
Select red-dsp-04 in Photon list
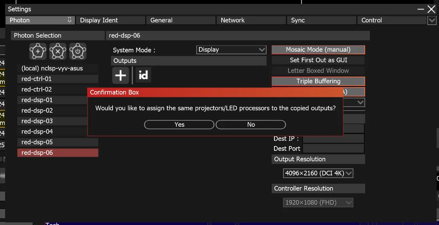point(52,132)
